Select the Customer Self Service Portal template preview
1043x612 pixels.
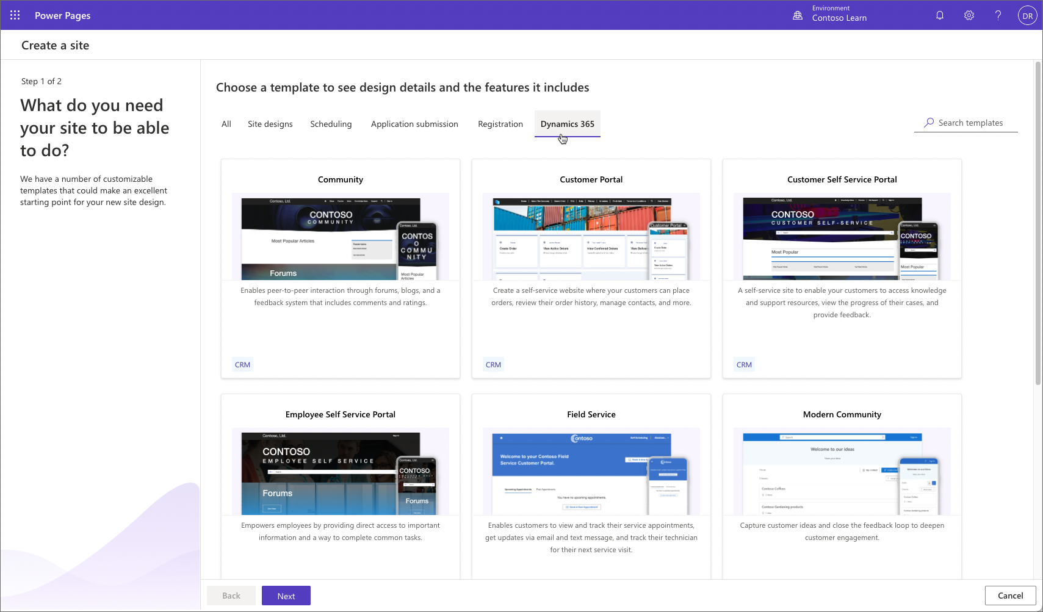[842, 238]
